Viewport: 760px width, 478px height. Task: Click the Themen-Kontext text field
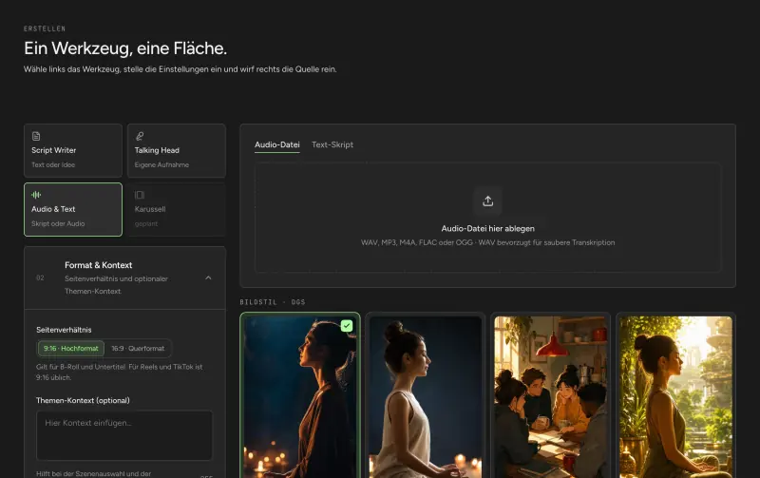tap(124, 435)
